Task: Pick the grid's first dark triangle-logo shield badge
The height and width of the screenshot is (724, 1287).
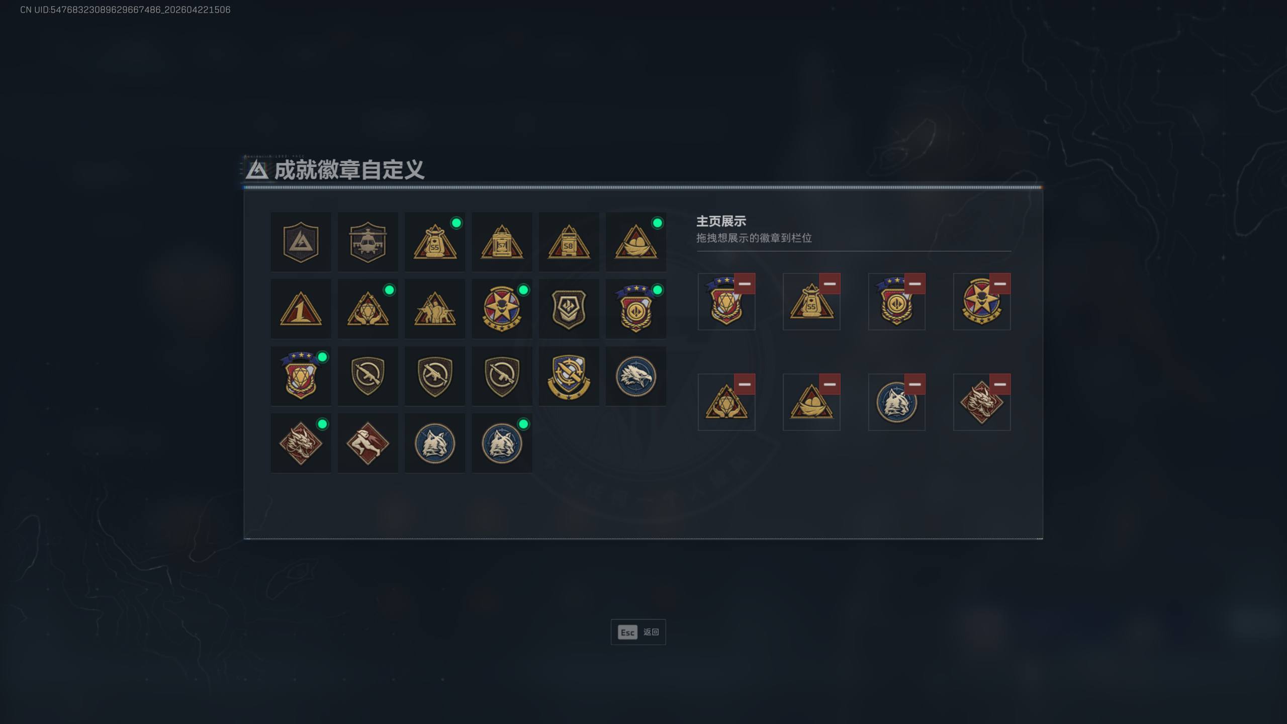Action: click(x=301, y=242)
